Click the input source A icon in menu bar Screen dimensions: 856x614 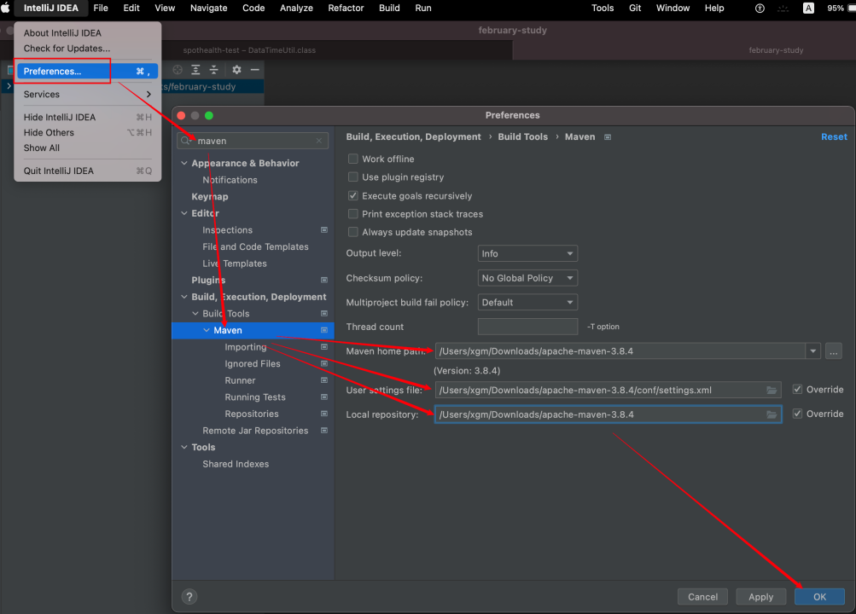808,8
